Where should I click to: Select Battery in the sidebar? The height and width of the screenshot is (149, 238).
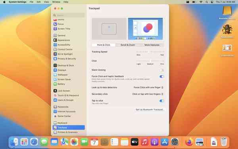tap(69, 84)
